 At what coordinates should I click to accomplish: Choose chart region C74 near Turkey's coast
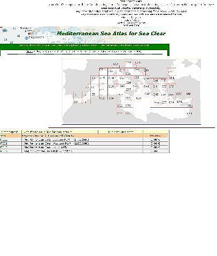pyautogui.click(x=180, y=102)
